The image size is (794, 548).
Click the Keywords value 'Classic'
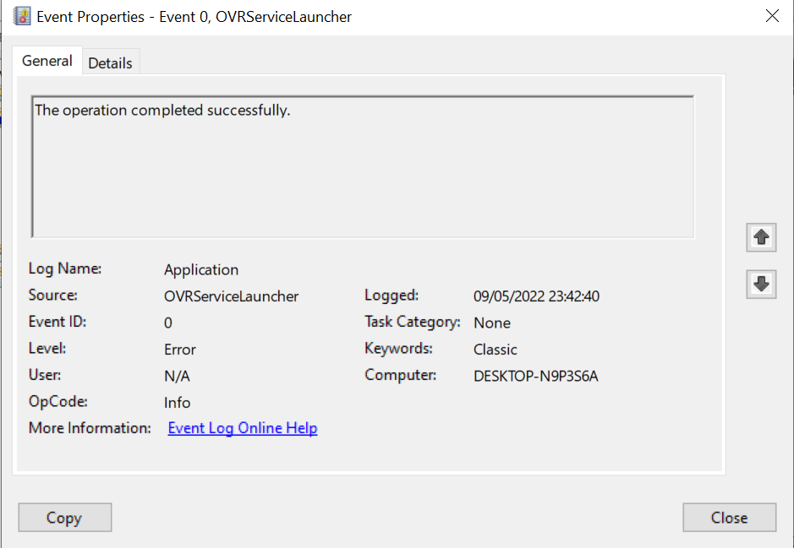click(x=496, y=350)
